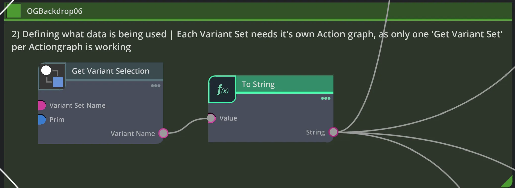Click the Value input port on To String
This screenshot has height=188, width=515.
211,118
